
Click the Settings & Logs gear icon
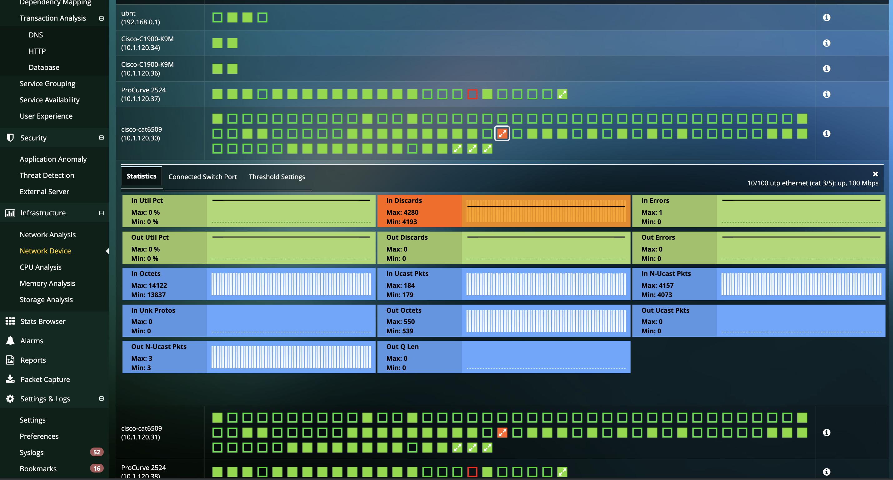(x=10, y=399)
